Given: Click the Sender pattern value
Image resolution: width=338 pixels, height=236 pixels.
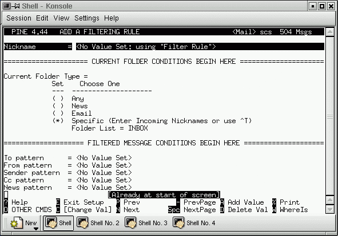Looking at the screenshot, I should tap(104, 173).
